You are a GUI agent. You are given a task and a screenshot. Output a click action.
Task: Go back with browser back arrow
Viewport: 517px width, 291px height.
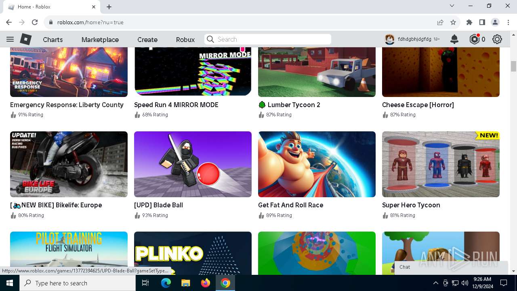coord(9,22)
